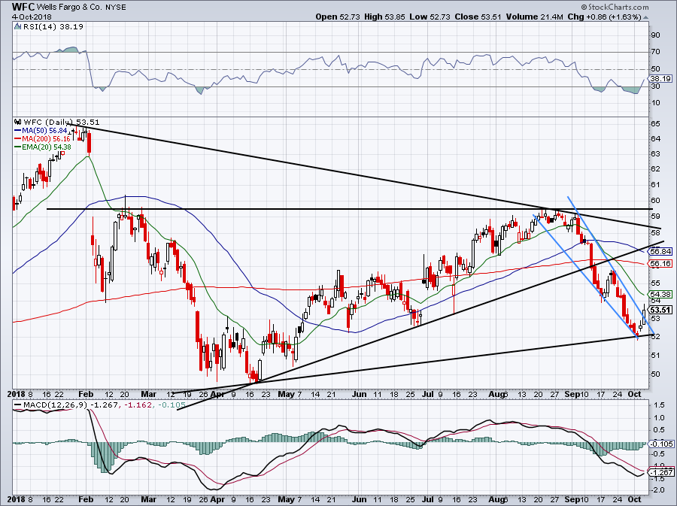677x506 pixels.
Task: Click Sep on the price chart's date axis
Action: pos(572,394)
